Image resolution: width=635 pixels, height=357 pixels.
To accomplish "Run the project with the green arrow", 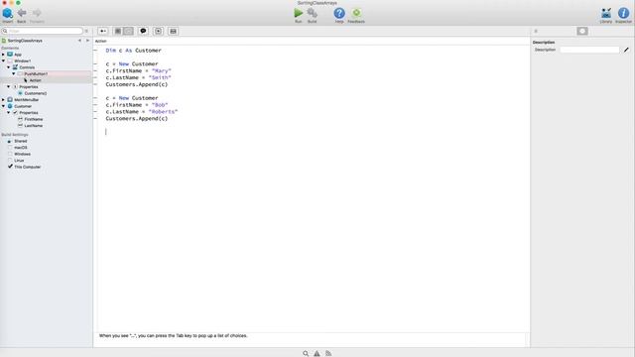I will (299, 15).
